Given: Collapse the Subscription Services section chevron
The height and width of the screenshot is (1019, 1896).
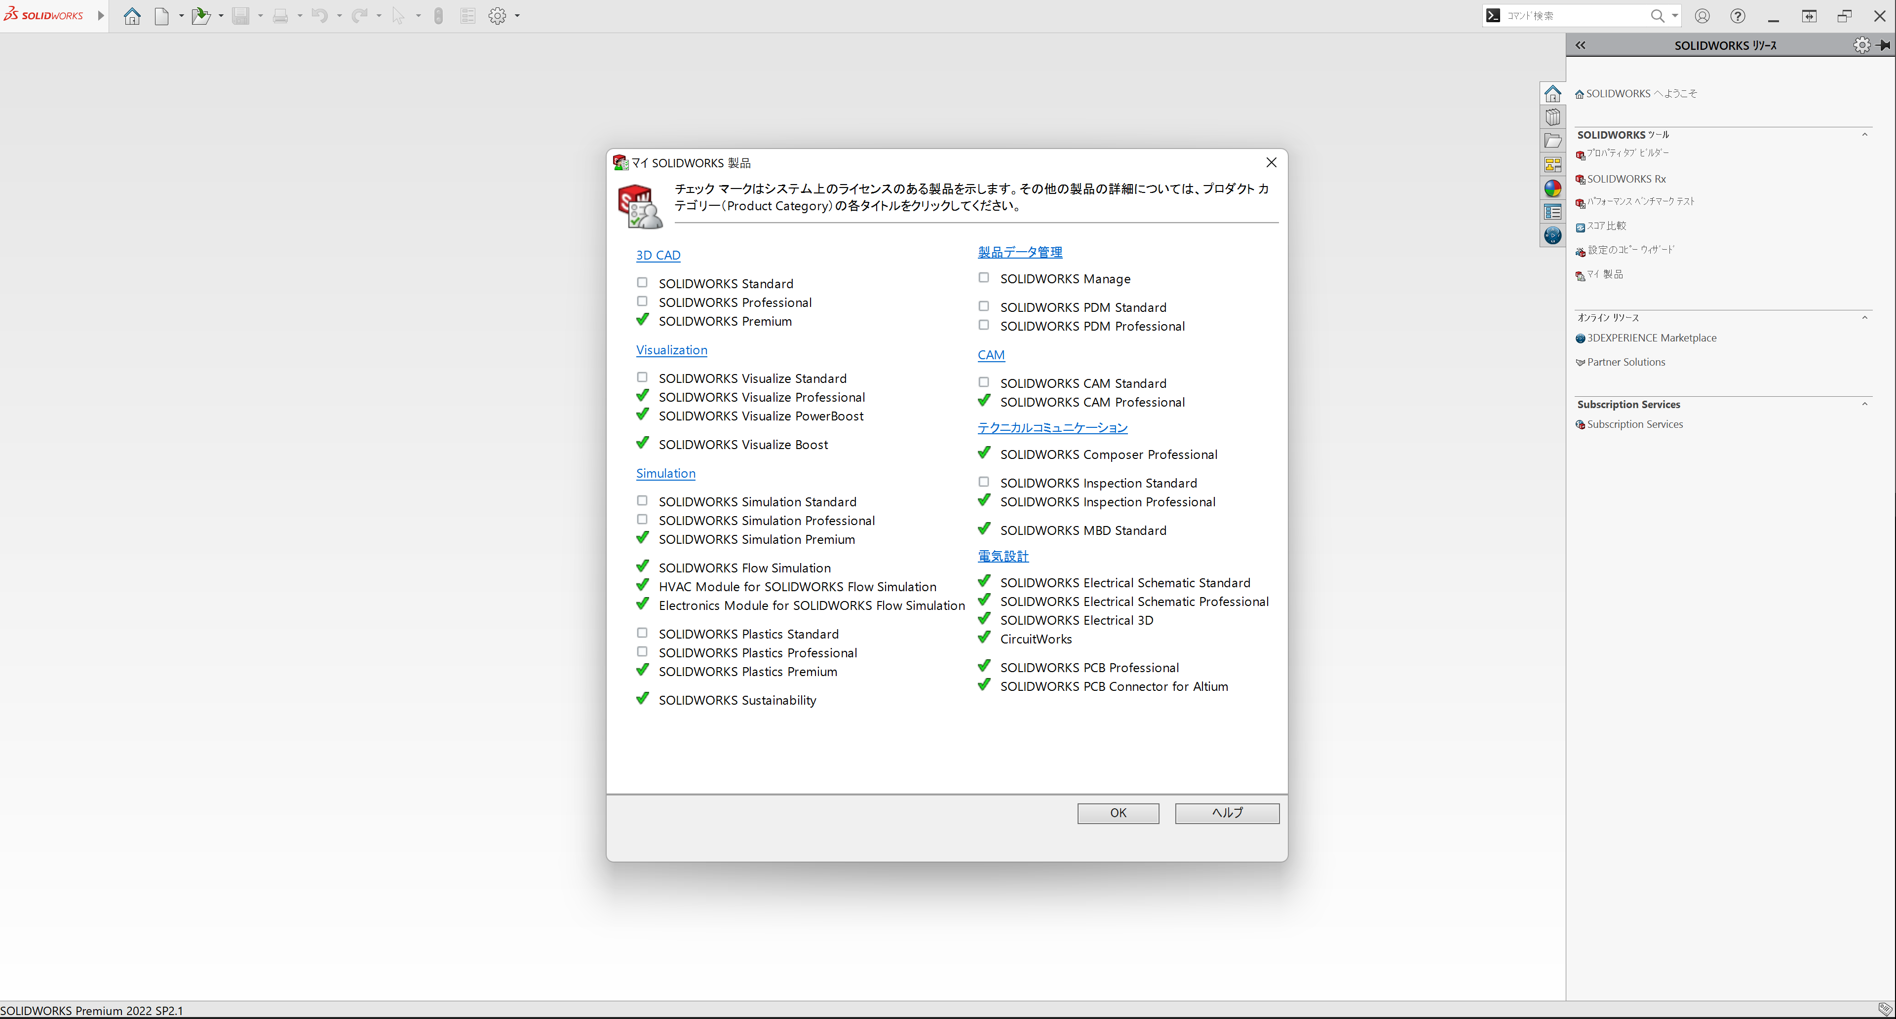Looking at the screenshot, I should [1864, 404].
